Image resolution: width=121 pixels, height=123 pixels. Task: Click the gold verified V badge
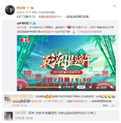click(x=28, y=8)
